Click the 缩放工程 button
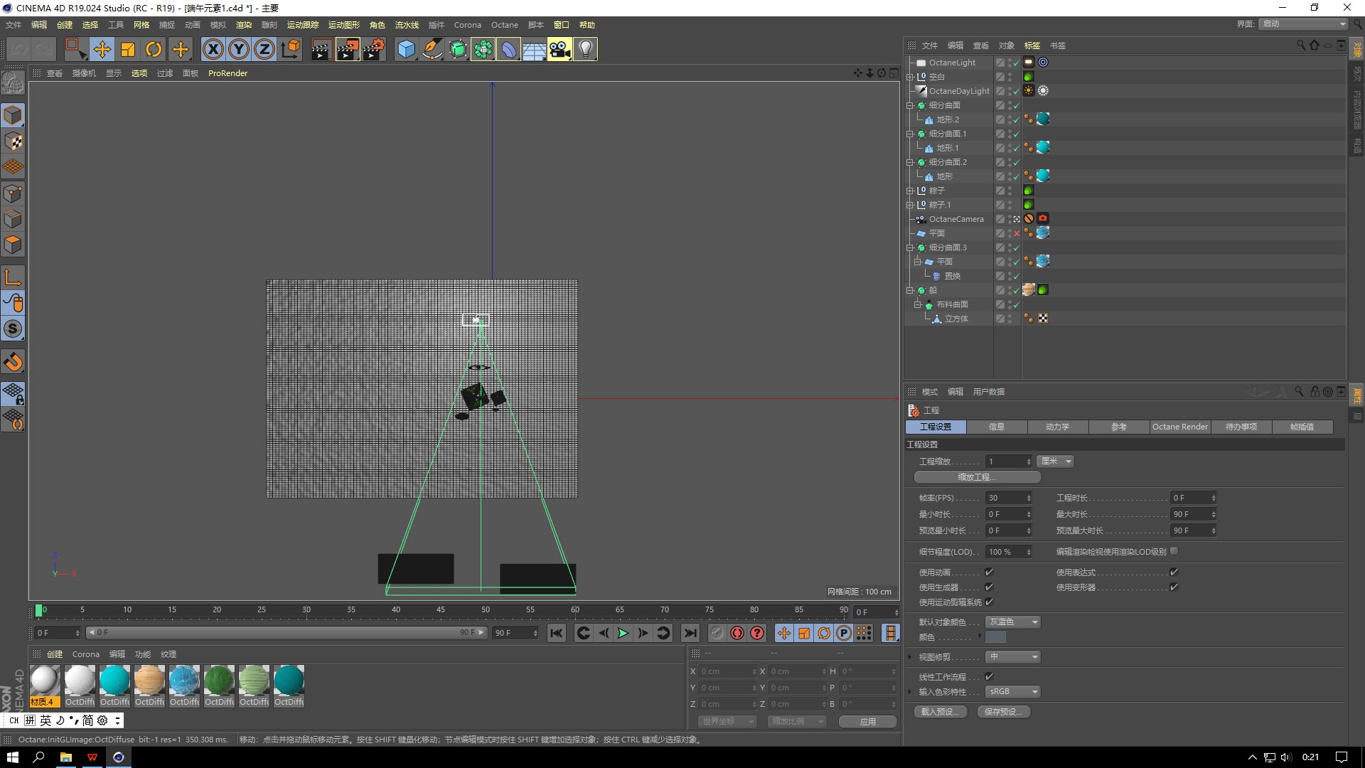The width and height of the screenshot is (1365, 768). tap(977, 477)
